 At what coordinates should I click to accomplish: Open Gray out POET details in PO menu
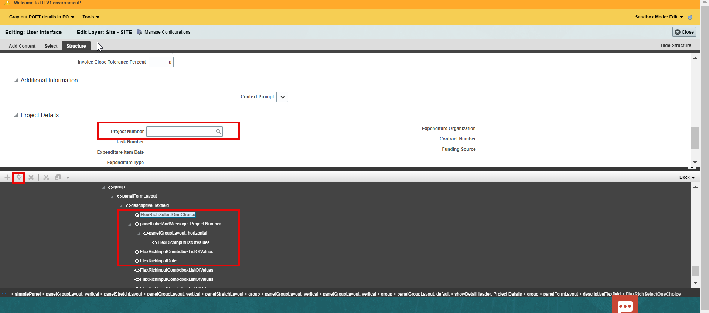click(x=42, y=17)
